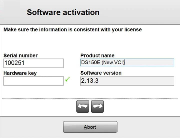
Task: Click the 100251 serial number value
Action: coord(14,63)
